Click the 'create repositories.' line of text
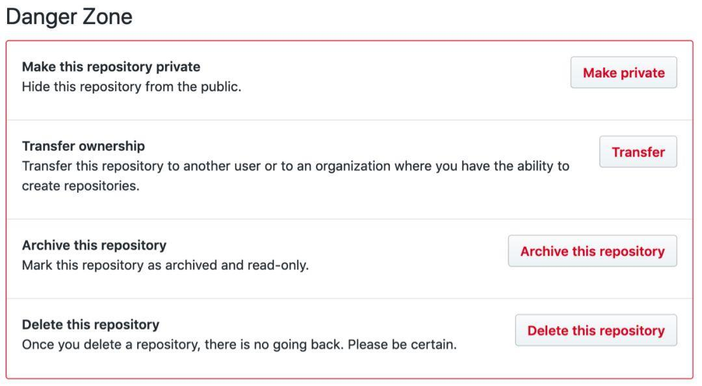The width and height of the screenshot is (702, 386). tap(81, 186)
